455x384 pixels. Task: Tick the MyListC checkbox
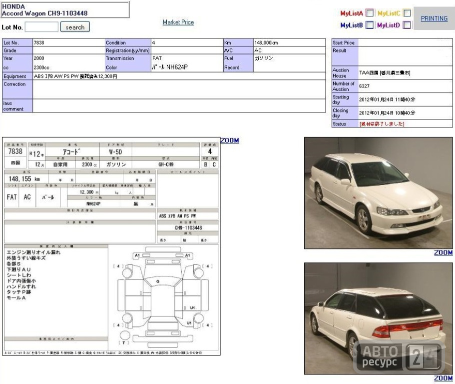pos(407,13)
